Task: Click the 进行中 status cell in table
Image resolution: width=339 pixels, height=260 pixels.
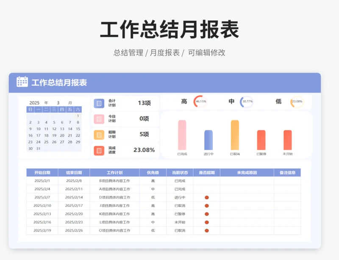Action: pos(180,197)
